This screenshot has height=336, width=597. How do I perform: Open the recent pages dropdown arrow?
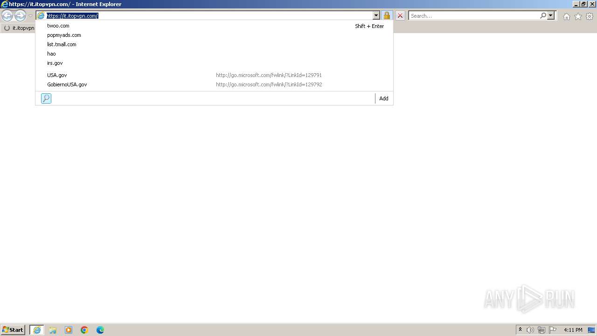point(30,16)
